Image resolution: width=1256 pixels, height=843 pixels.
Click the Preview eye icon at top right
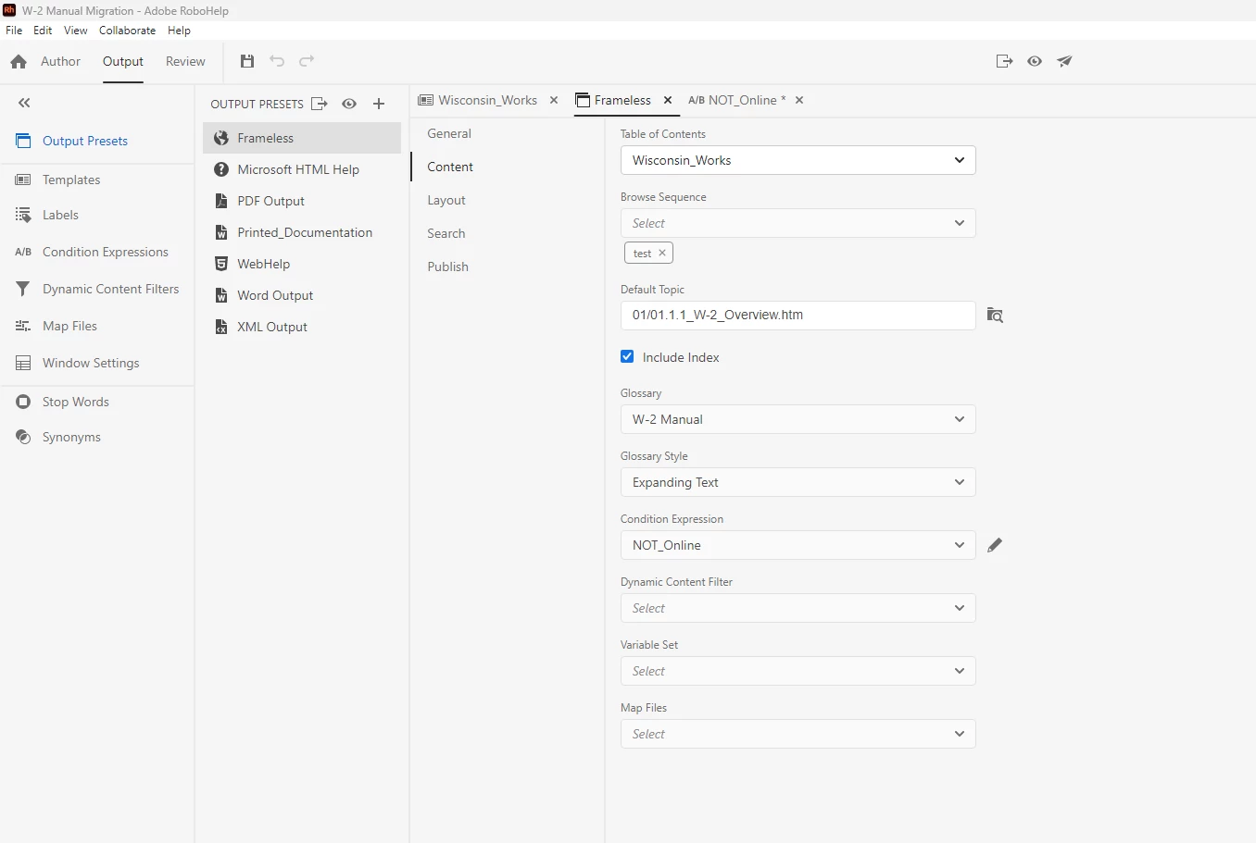[1035, 61]
